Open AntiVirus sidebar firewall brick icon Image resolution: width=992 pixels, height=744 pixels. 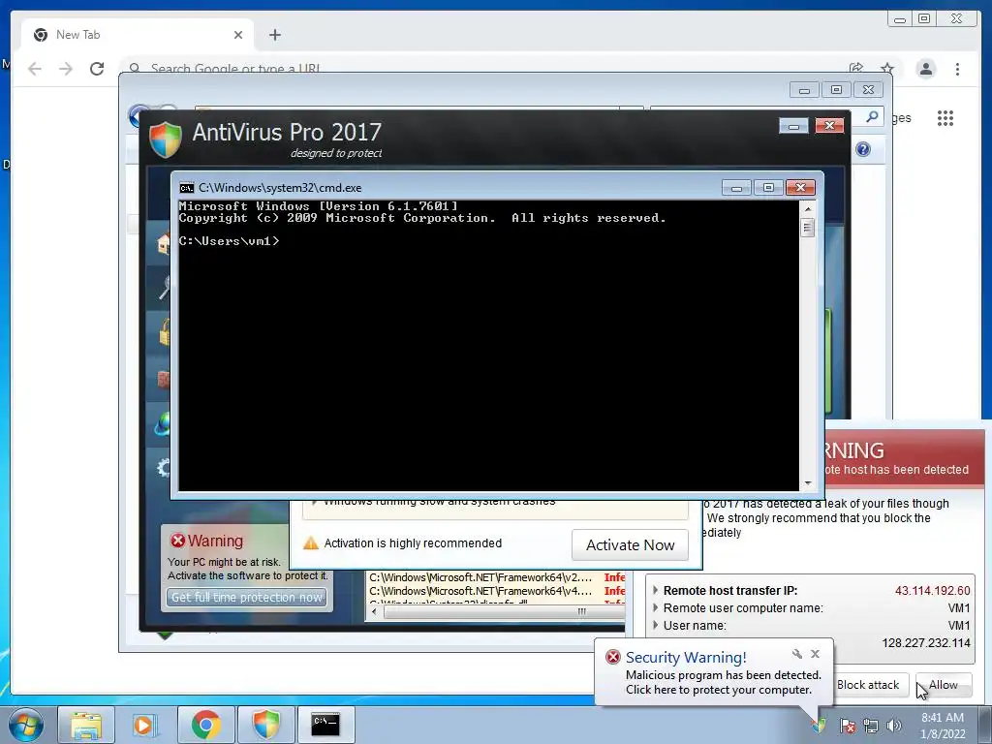pos(164,379)
